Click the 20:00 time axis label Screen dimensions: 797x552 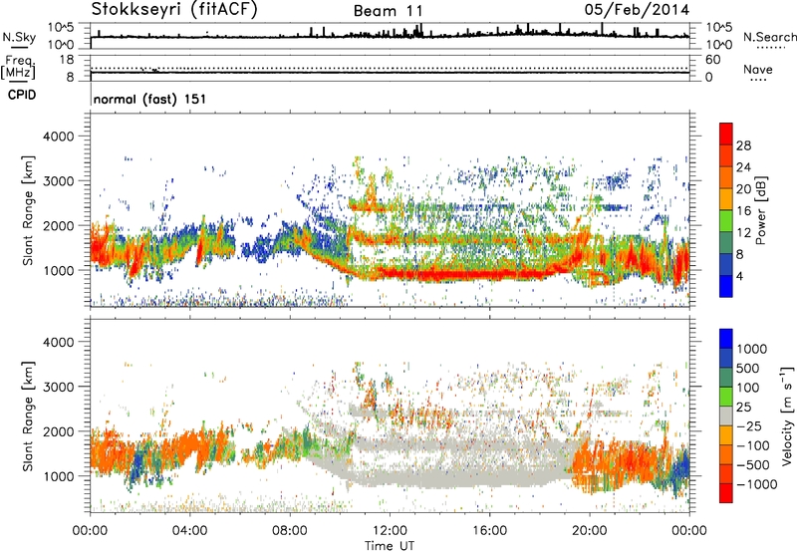[x=589, y=531]
